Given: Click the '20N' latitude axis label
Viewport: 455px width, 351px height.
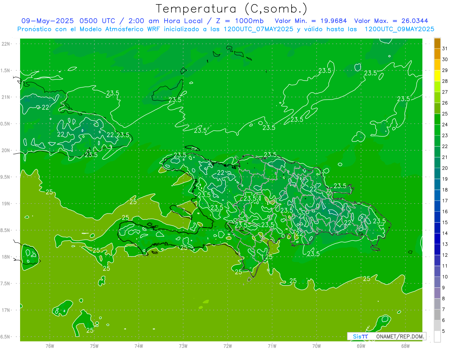Looking at the screenshot, I should click(6, 150).
